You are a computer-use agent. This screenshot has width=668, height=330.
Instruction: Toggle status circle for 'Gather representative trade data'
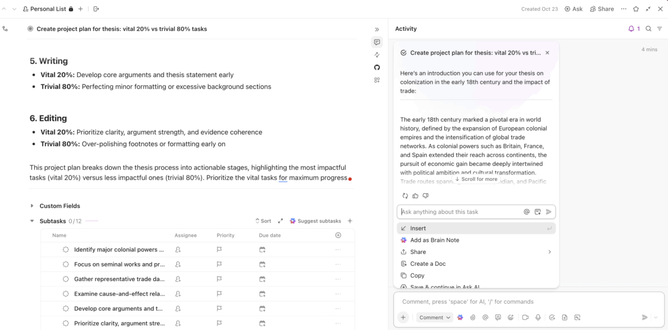(x=66, y=279)
